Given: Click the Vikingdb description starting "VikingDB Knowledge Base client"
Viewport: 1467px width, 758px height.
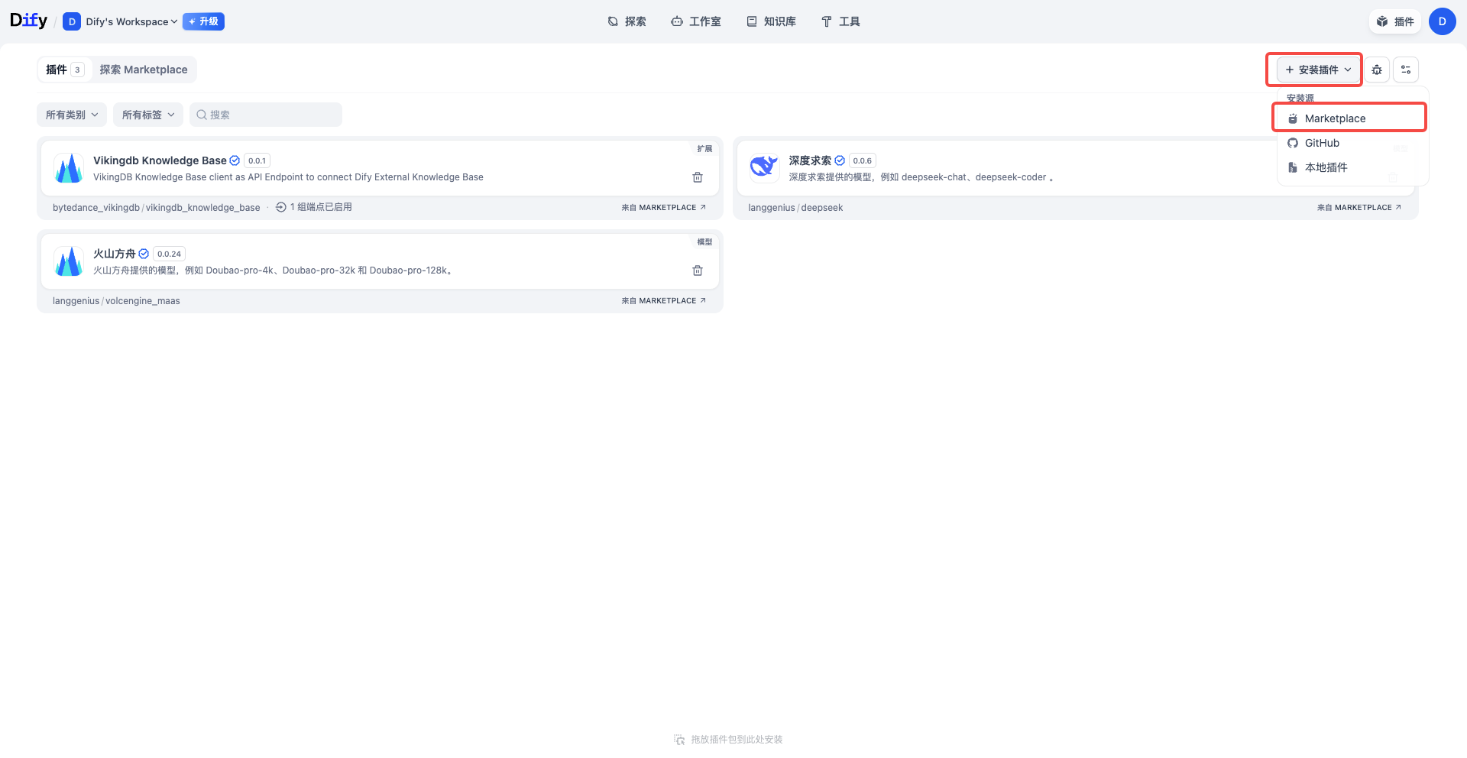Looking at the screenshot, I should pyautogui.click(x=288, y=177).
